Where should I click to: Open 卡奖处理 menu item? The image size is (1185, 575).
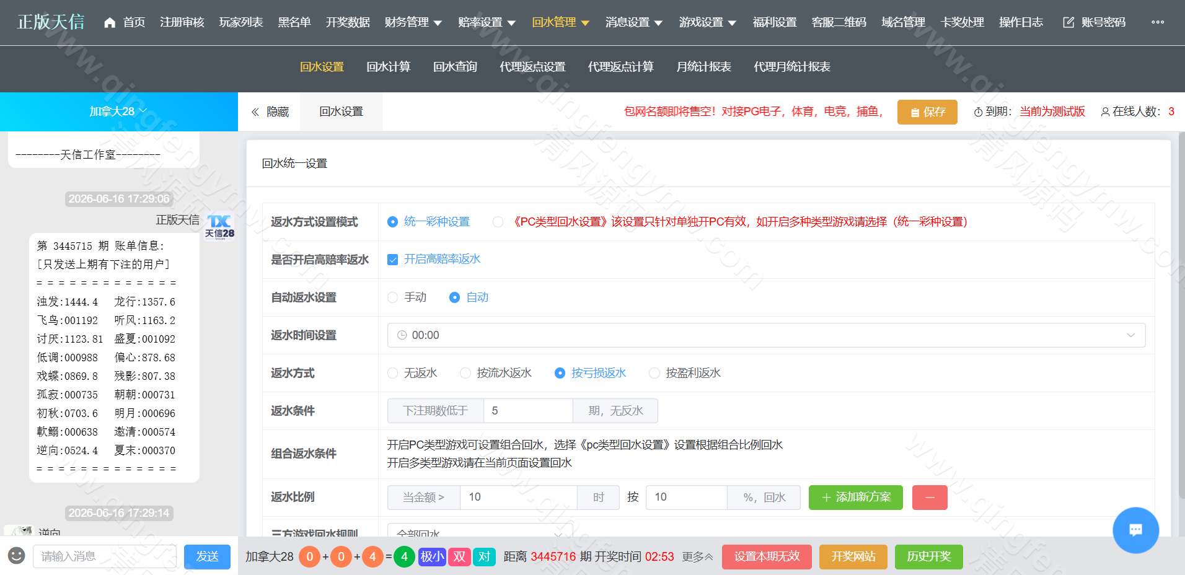pos(962,22)
